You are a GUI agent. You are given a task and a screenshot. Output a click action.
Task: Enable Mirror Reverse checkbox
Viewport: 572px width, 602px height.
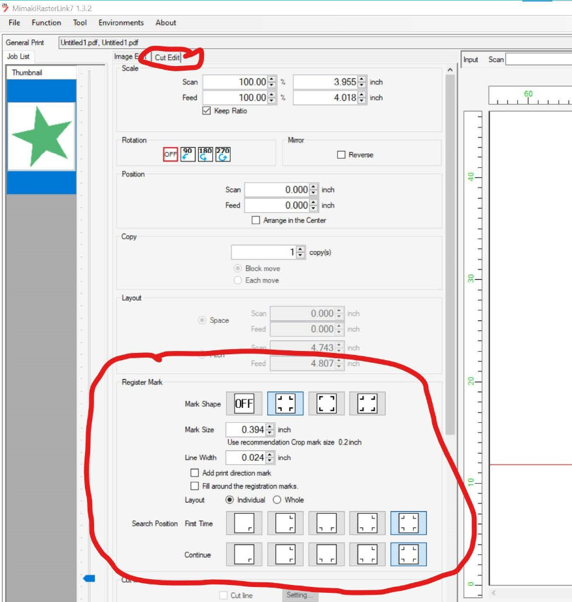point(341,155)
